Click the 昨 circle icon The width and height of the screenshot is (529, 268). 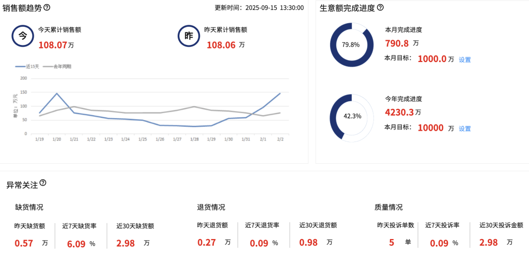189,36
